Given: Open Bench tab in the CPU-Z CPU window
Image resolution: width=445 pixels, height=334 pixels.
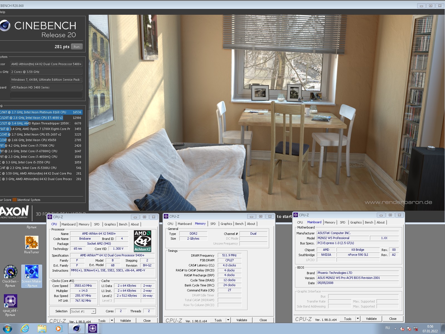Looking at the screenshot, I should [123, 224].
